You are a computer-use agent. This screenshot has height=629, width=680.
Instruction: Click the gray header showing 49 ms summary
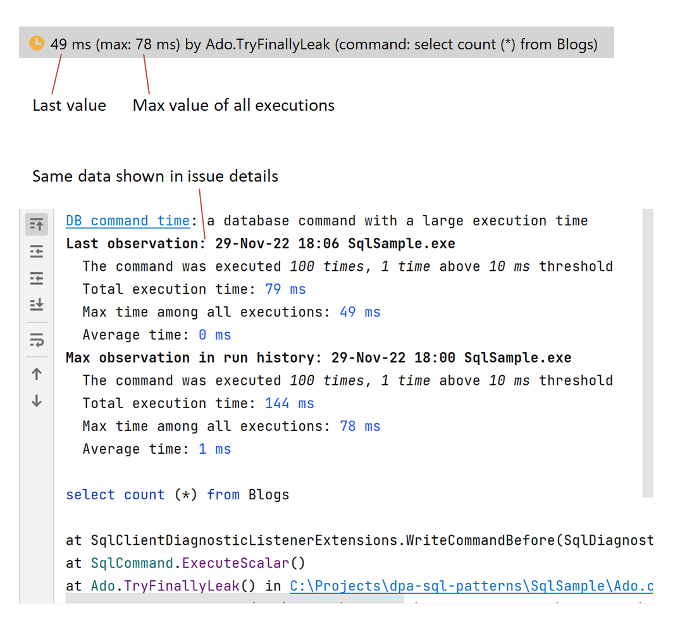click(316, 42)
